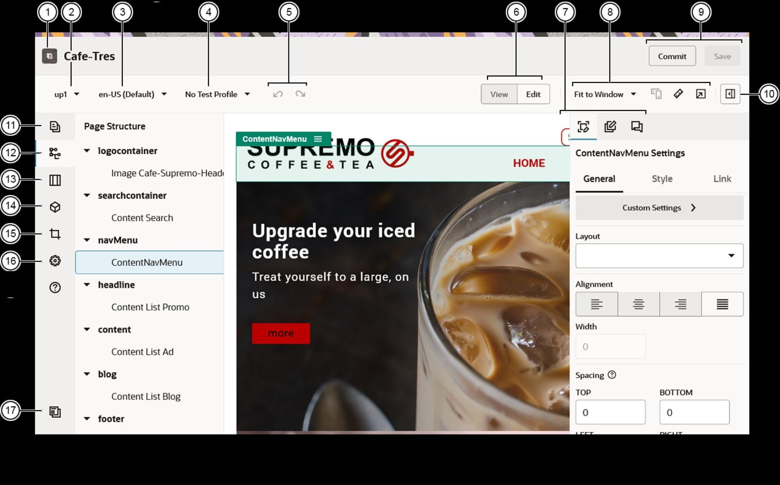Collapse the content tree node
This screenshot has height=485, width=780.
tap(87, 330)
